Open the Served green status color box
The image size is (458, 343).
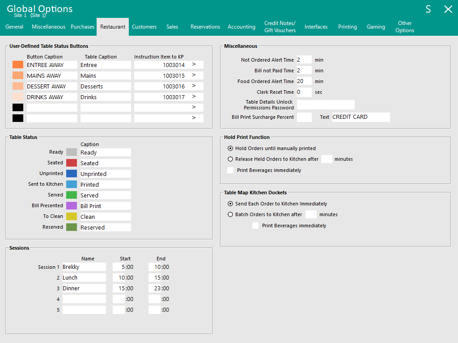click(x=72, y=195)
